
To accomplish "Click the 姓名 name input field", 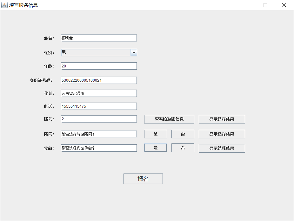I will click(99, 38).
